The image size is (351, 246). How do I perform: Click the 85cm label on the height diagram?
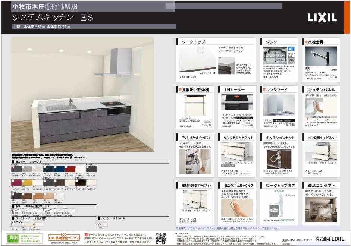(x=274, y=211)
